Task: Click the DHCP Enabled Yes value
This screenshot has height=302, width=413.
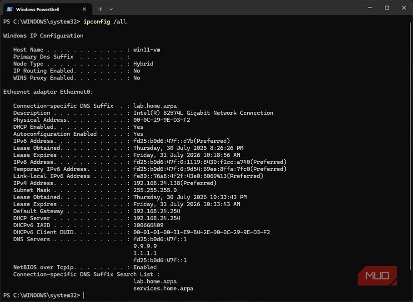Action: point(138,127)
